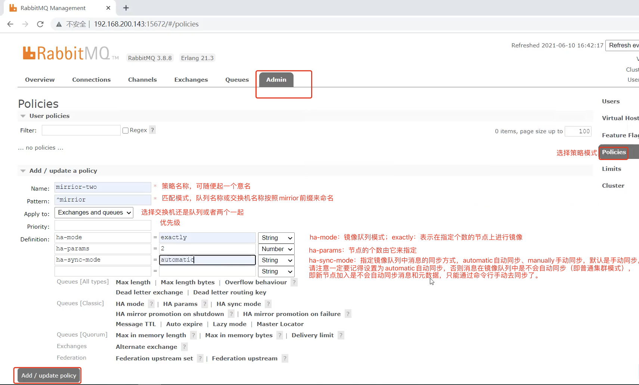Insert the Lazy mode key
639x385 pixels.
pyautogui.click(x=230, y=324)
